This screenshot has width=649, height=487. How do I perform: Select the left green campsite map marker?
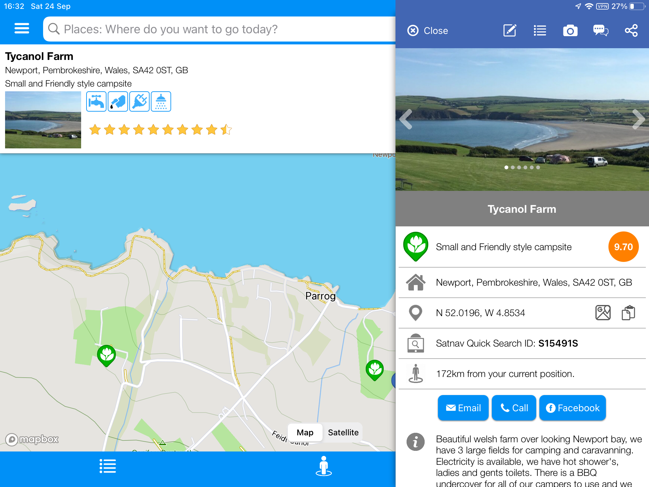tap(106, 355)
